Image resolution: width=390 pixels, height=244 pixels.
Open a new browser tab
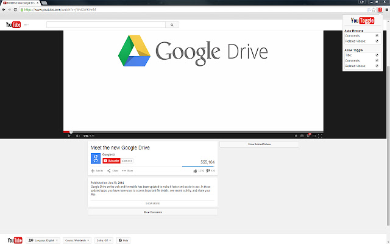(x=44, y=3)
